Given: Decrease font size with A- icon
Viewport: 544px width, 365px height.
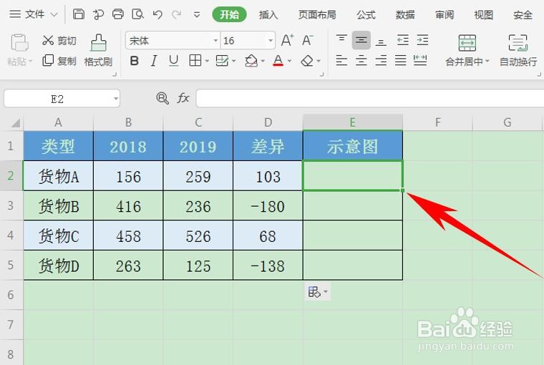Looking at the screenshot, I should coord(307,40).
